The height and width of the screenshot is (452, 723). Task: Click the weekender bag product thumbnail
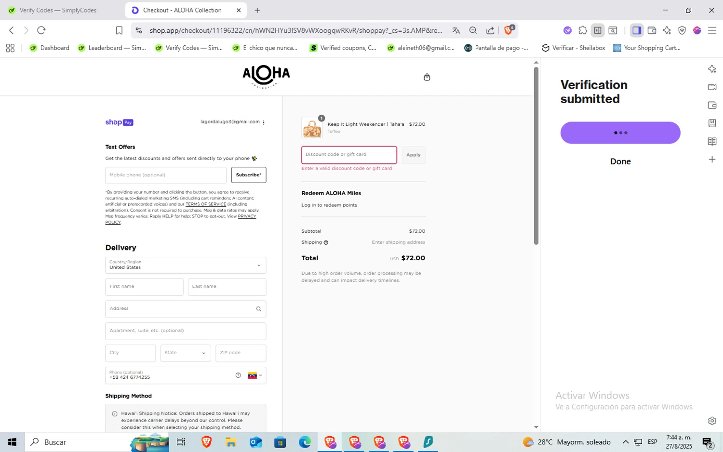312,128
